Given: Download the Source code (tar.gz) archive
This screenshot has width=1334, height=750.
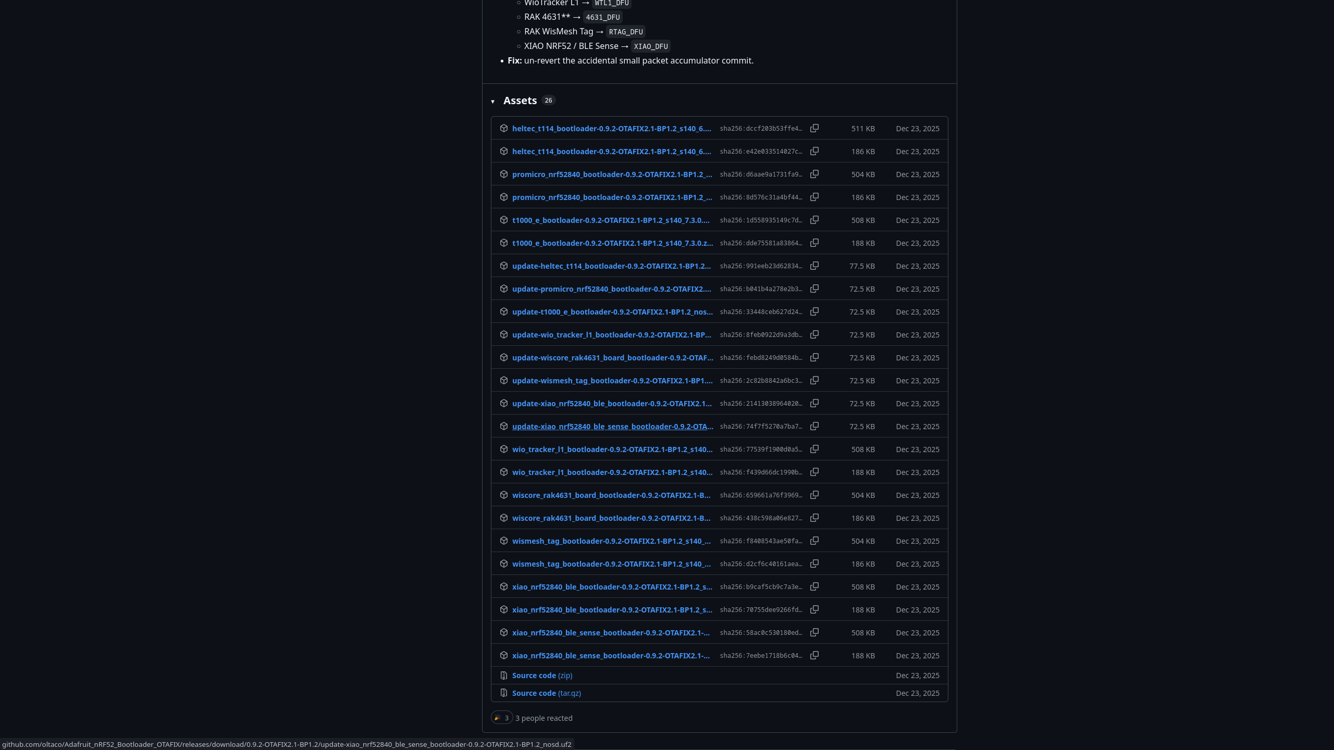Looking at the screenshot, I should [546, 693].
